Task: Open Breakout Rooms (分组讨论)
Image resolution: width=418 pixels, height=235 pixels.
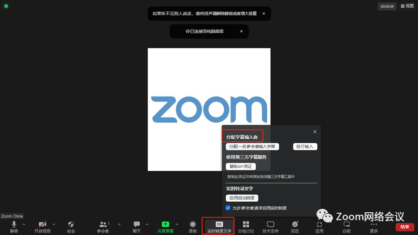Action: coord(246,227)
